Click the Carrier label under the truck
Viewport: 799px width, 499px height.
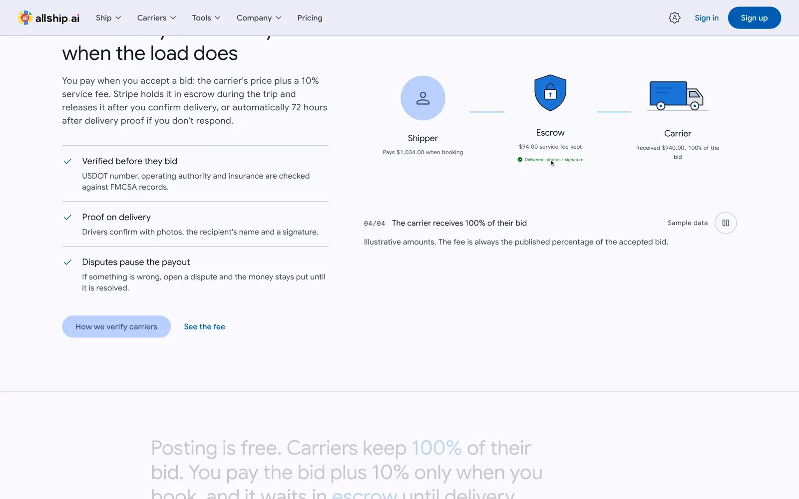(678, 133)
